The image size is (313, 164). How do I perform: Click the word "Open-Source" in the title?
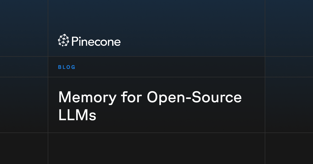[194, 97]
